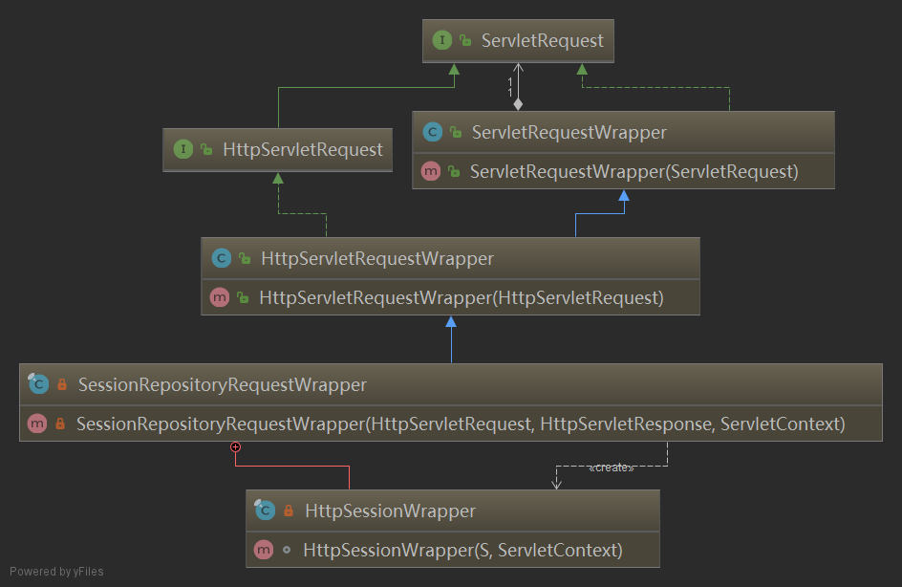Select the HttpSessionWrapper class title
Screen dimensions: 902x587
click(390, 511)
